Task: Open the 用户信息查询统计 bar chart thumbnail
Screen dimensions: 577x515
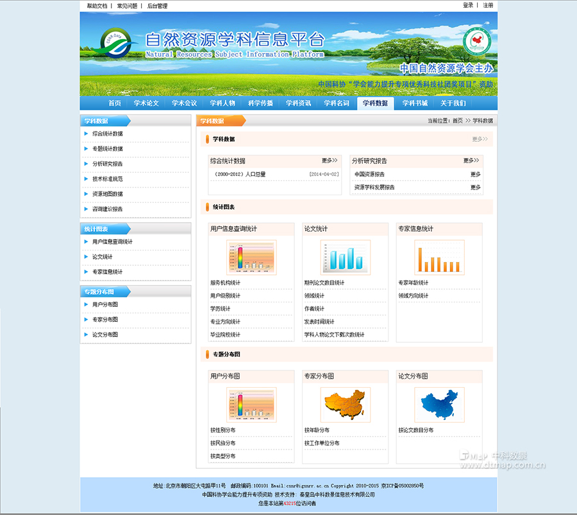Action: 251,256
